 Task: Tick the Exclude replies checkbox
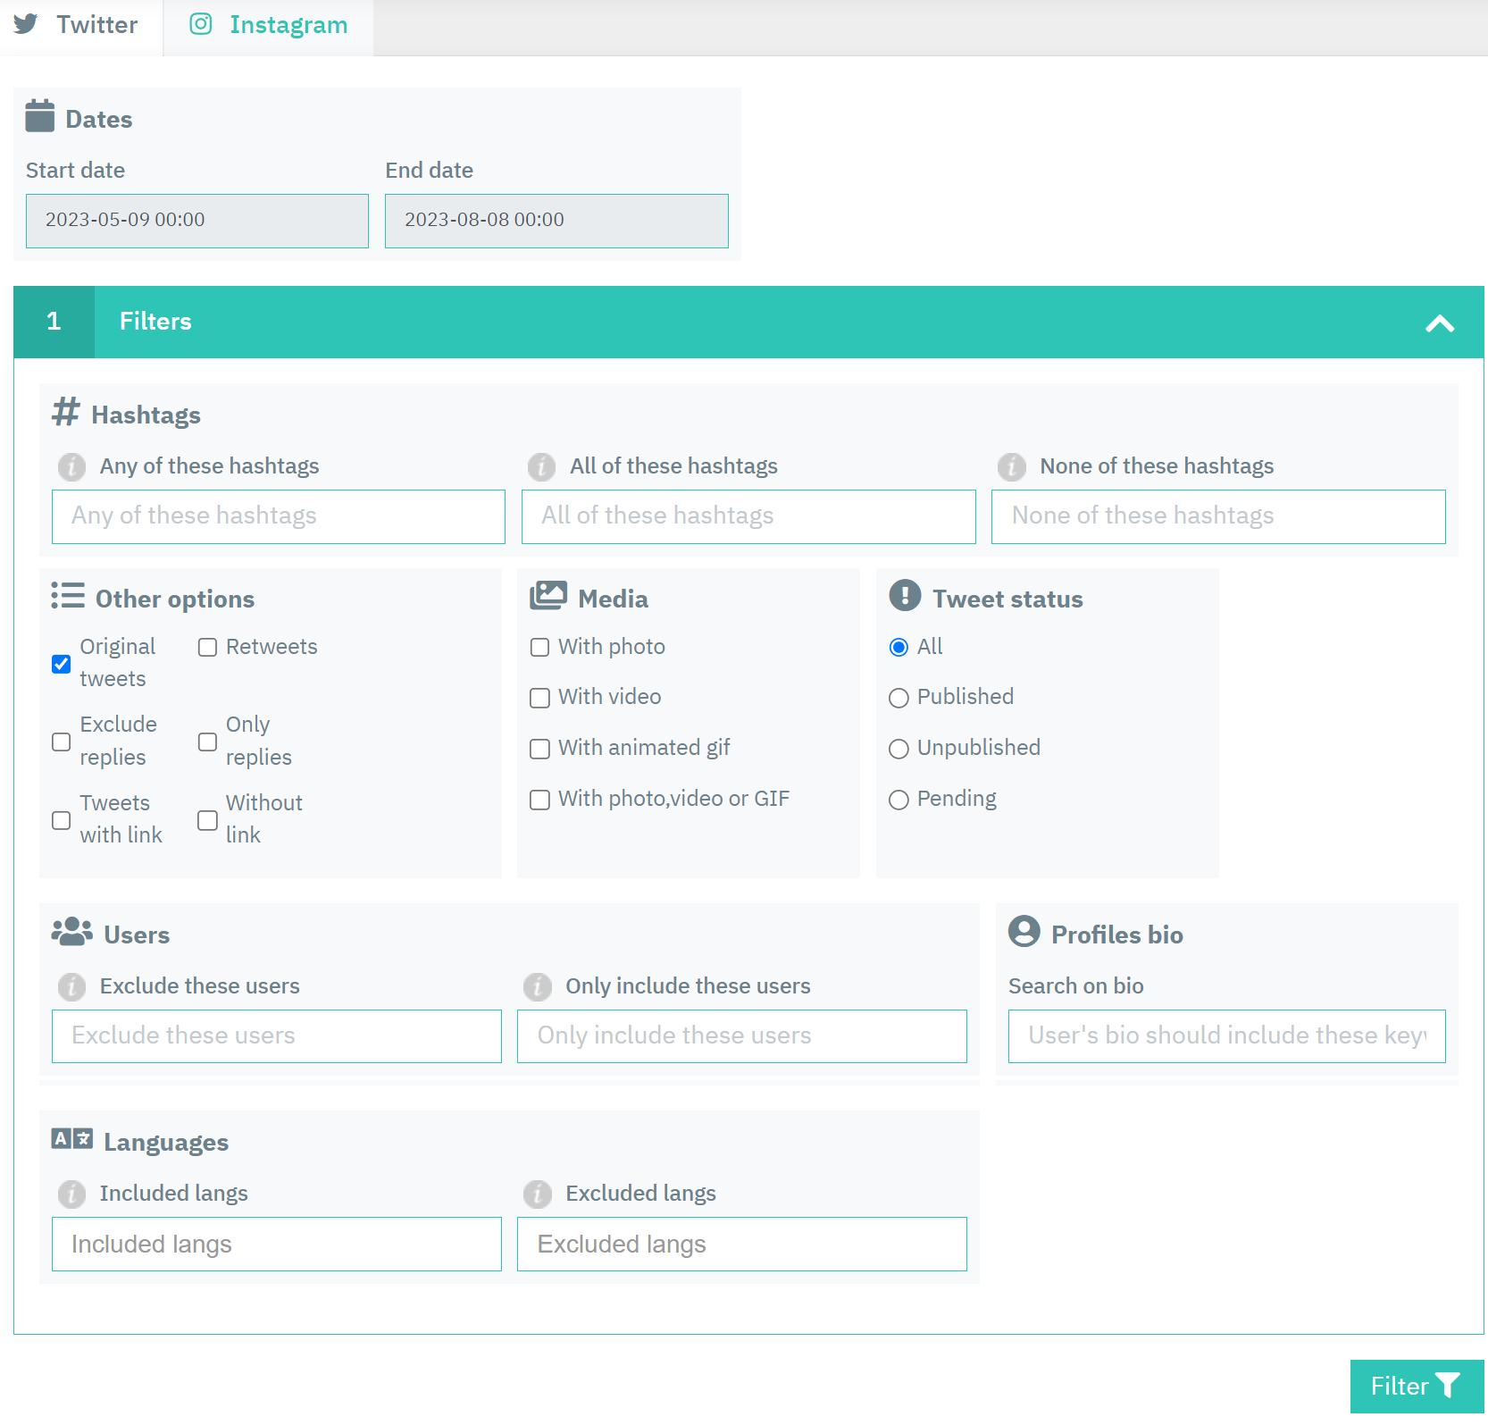pyautogui.click(x=62, y=742)
